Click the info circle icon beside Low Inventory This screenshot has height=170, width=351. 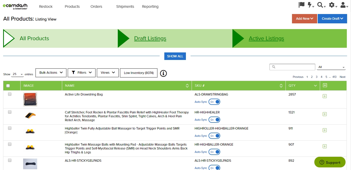(x=163, y=73)
